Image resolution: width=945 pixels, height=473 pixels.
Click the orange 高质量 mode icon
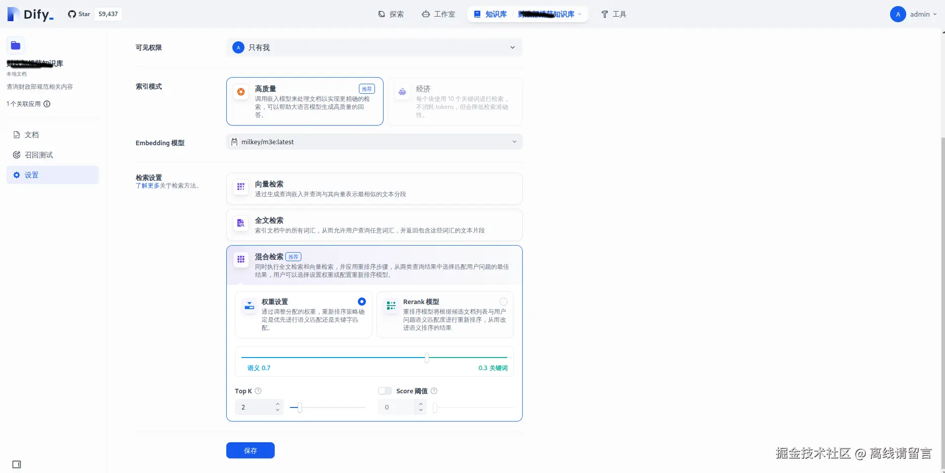[241, 92]
